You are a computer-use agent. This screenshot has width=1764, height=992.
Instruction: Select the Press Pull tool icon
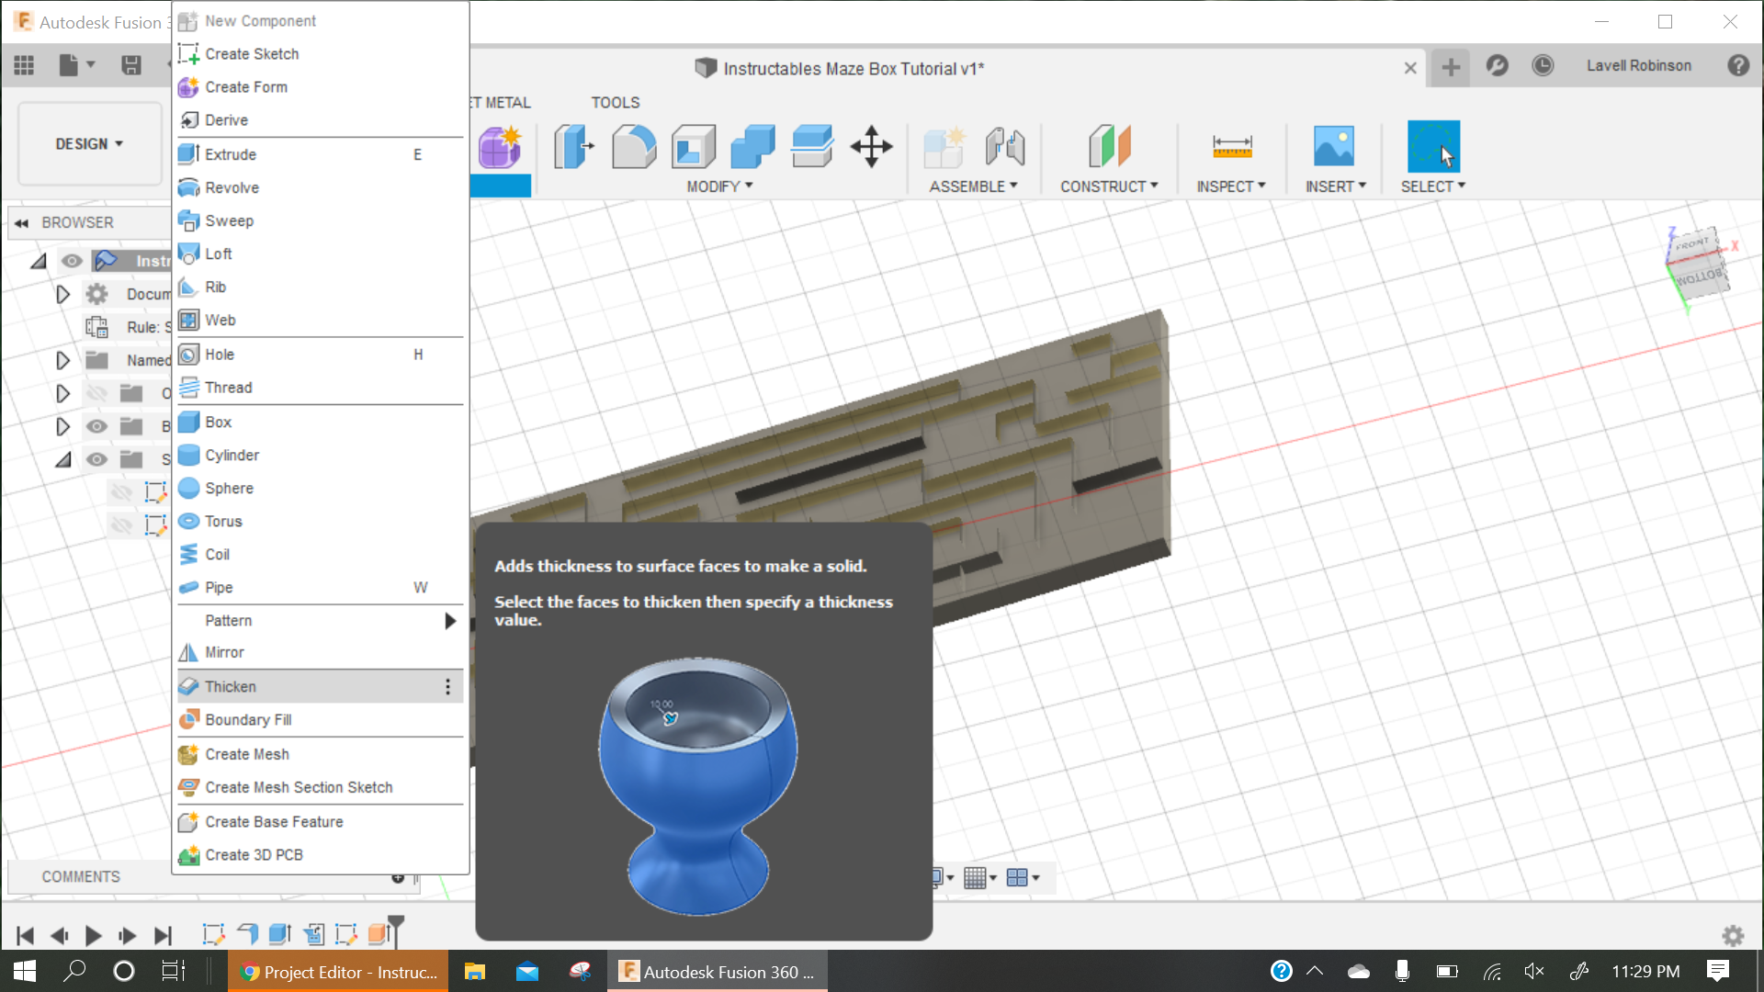(574, 146)
